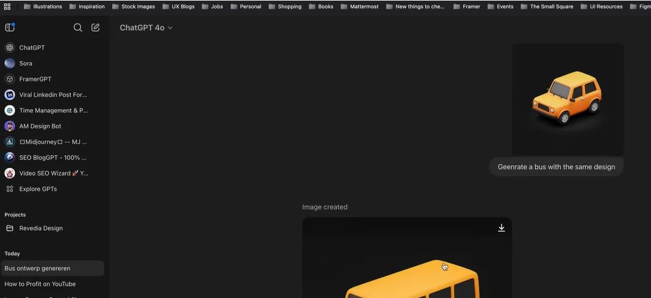651x298 pixels.
Task: Click the Time Management GPT icon
Action: point(10,110)
